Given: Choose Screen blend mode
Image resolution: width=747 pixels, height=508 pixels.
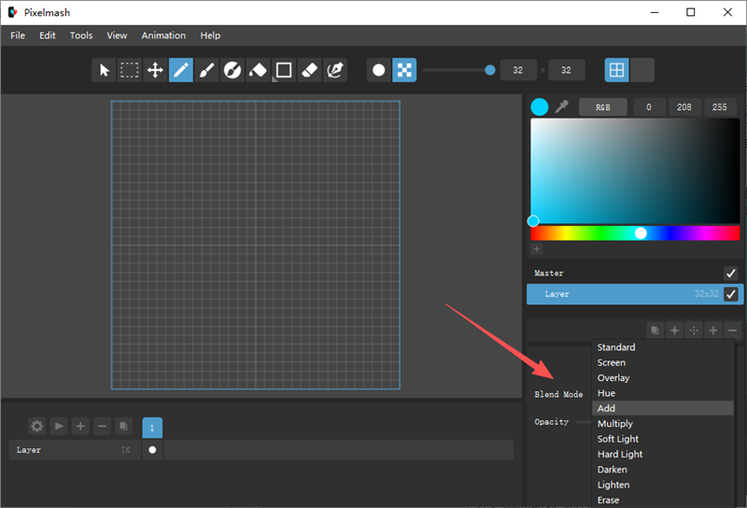Looking at the screenshot, I should tap(663, 362).
